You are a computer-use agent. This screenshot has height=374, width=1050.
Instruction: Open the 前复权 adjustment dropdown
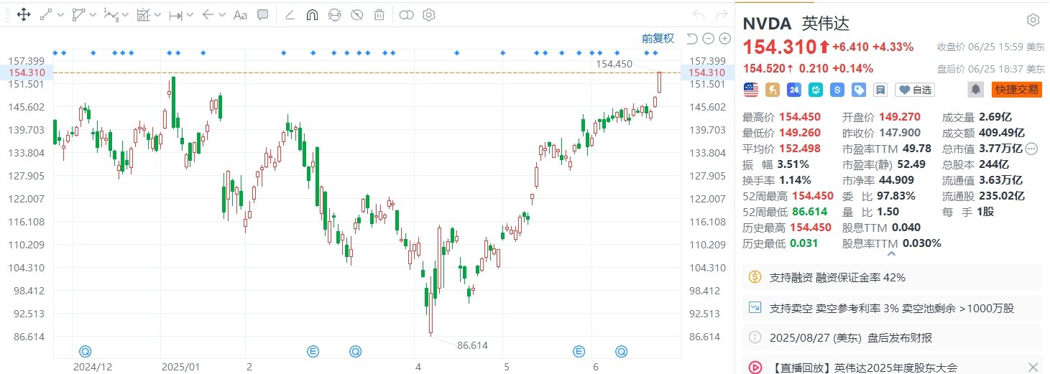tap(658, 39)
